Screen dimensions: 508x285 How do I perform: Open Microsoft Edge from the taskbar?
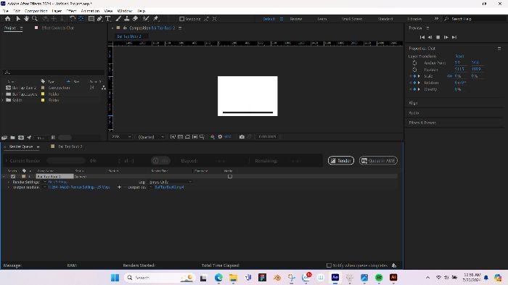click(218, 277)
